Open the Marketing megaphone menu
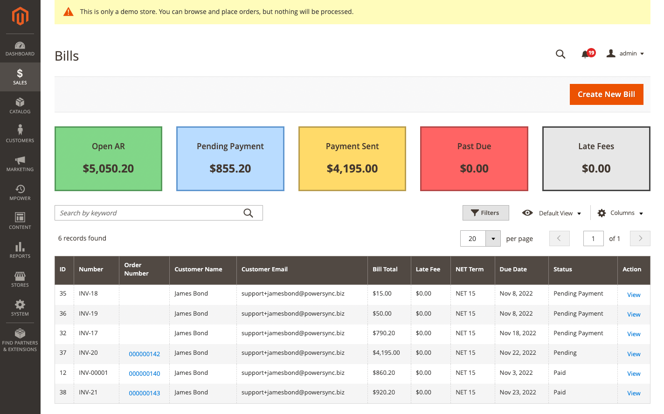The height and width of the screenshot is (414, 664). click(x=20, y=164)
